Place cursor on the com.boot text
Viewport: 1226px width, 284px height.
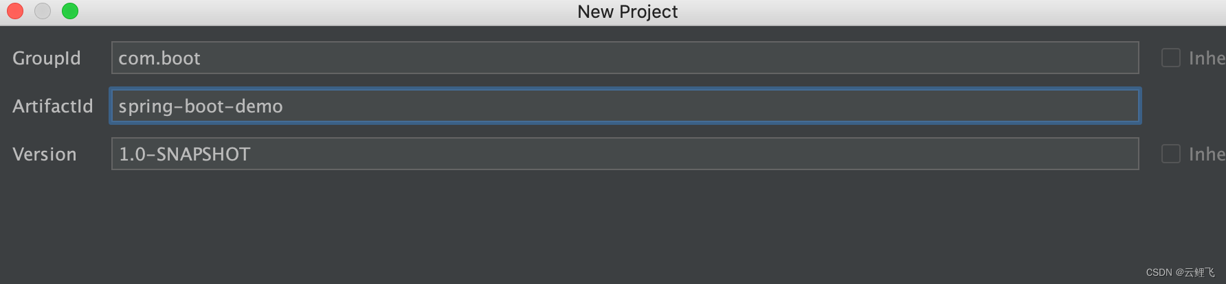pos(159,58)
